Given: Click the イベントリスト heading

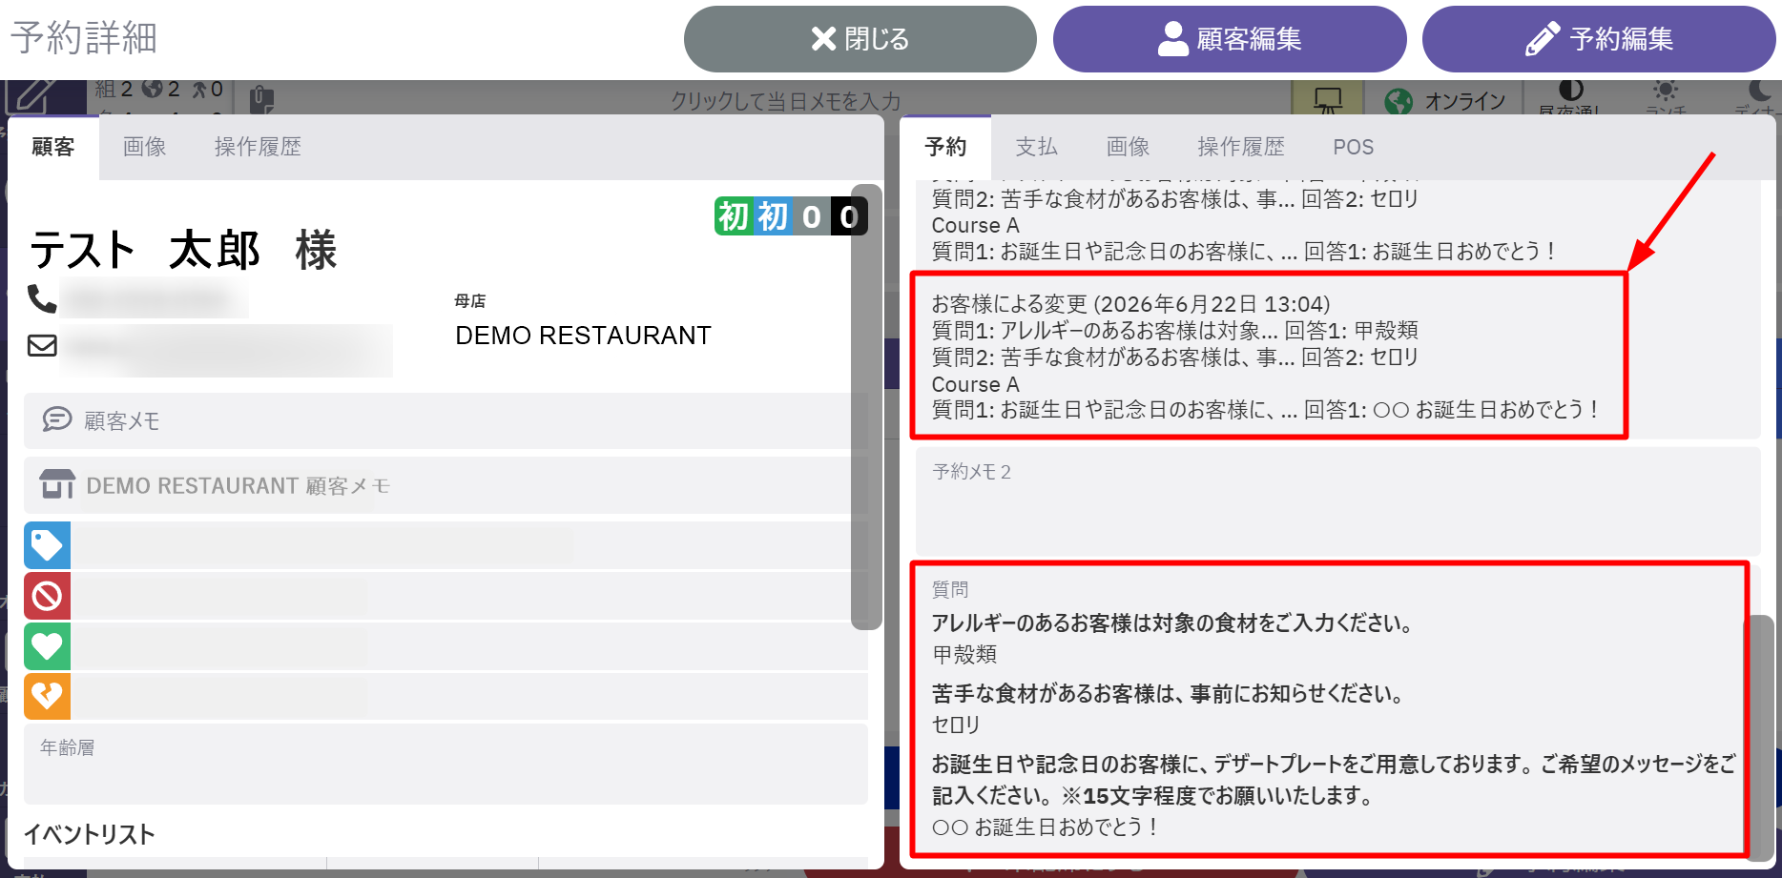Looking at the screenshot, I should coord(89,834).
